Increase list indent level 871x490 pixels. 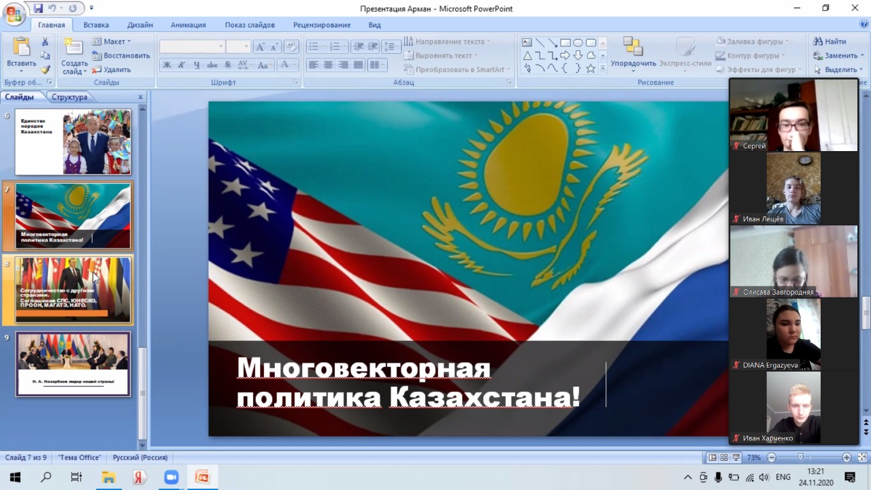point(373,47)
